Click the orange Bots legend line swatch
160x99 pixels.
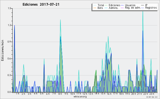tap(95, 8)
